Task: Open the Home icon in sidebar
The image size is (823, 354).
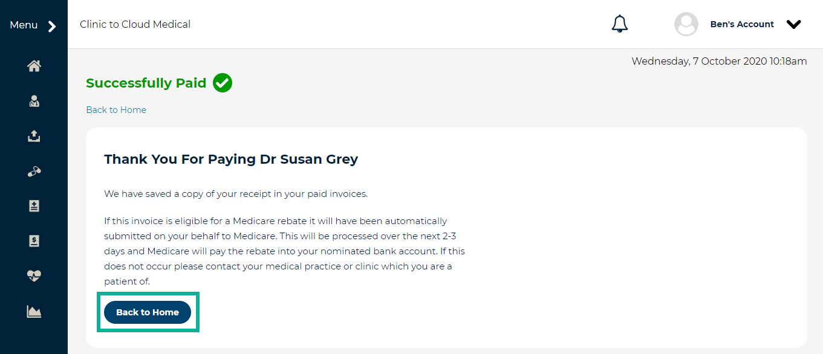Action: pos(34,66)
